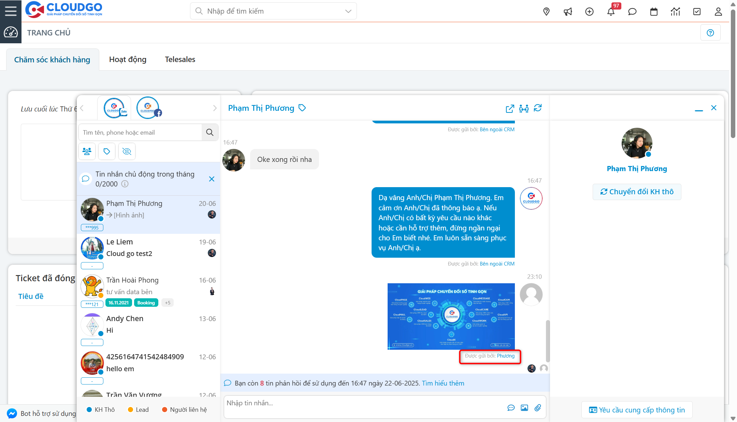The height and width of the screenshot is (422, 737).
Task: Expand the +5 tags on Tran Hoai Phong
Action: pos(167,302)
